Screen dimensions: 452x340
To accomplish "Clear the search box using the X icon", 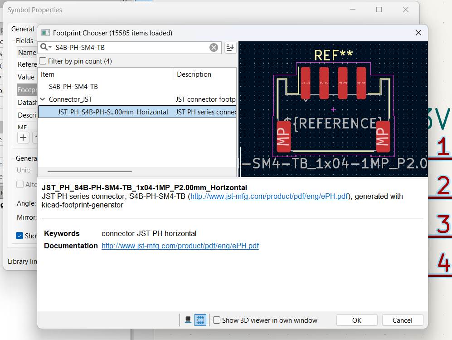I will (x=214, y=47).
